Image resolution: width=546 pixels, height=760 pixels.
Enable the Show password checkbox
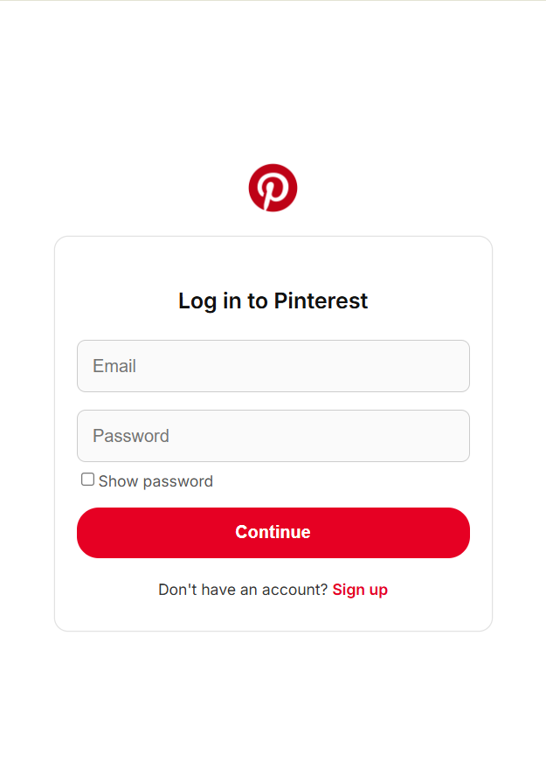pos(87,480)
